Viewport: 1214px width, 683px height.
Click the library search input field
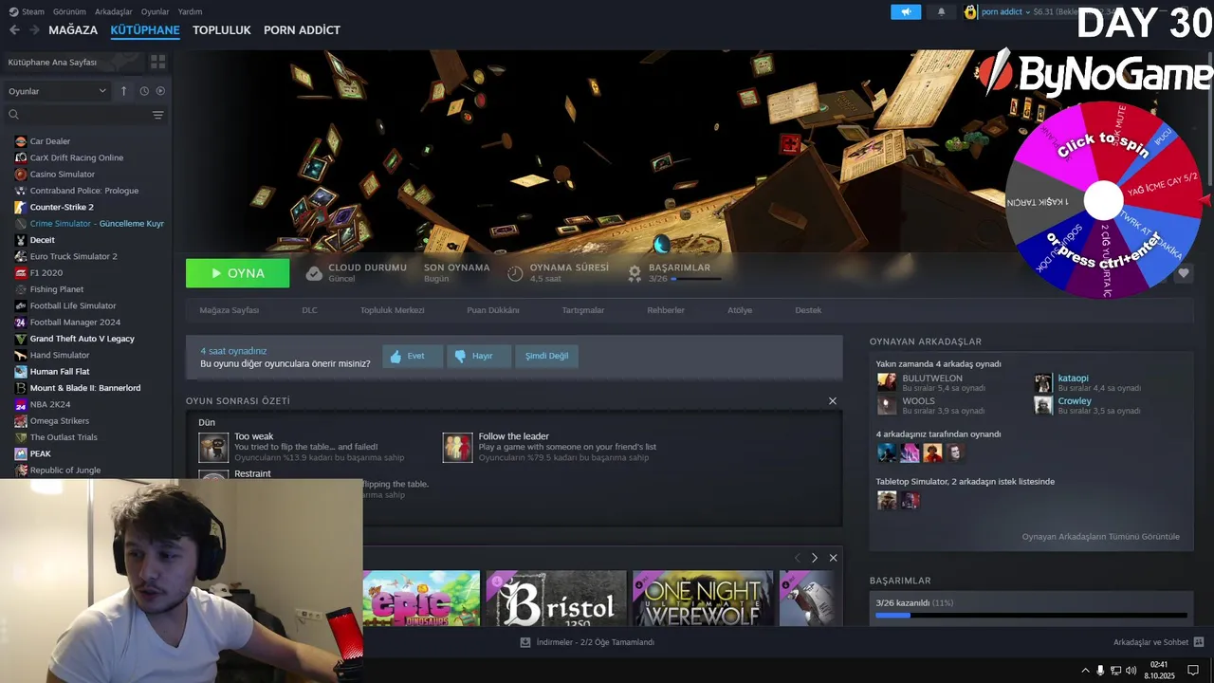pos(83,115)
